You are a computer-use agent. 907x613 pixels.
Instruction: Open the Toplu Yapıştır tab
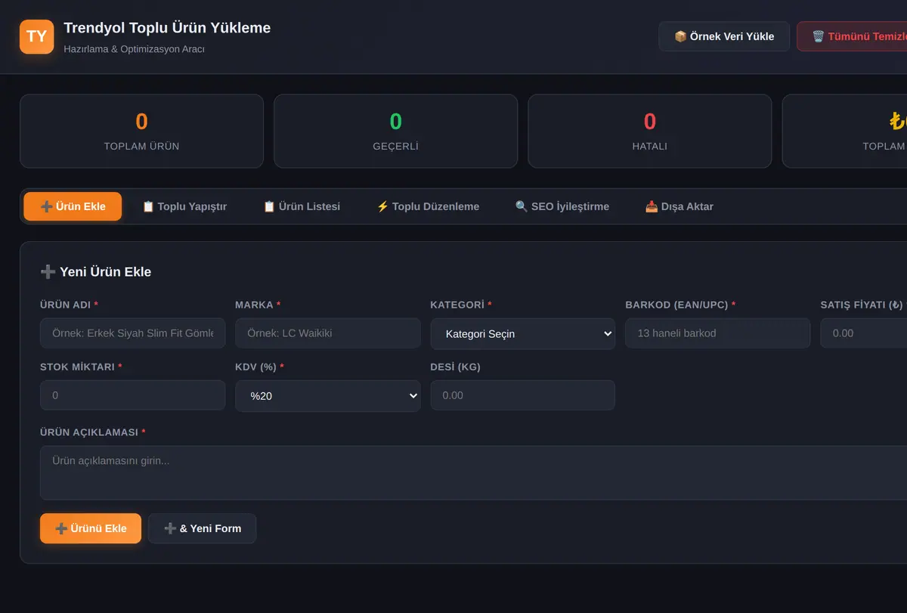(184, 206)
